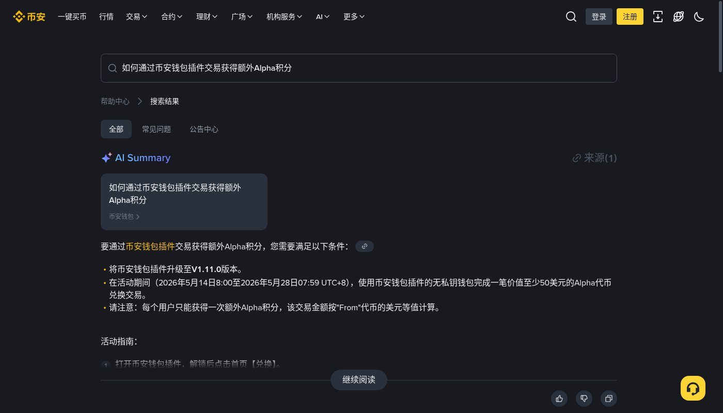Open the source card titled 如何通过币安钱包插件交易获得额外Alpha积分
The width and height of the screenshot is (723, 413).
[x=184, y=202]
